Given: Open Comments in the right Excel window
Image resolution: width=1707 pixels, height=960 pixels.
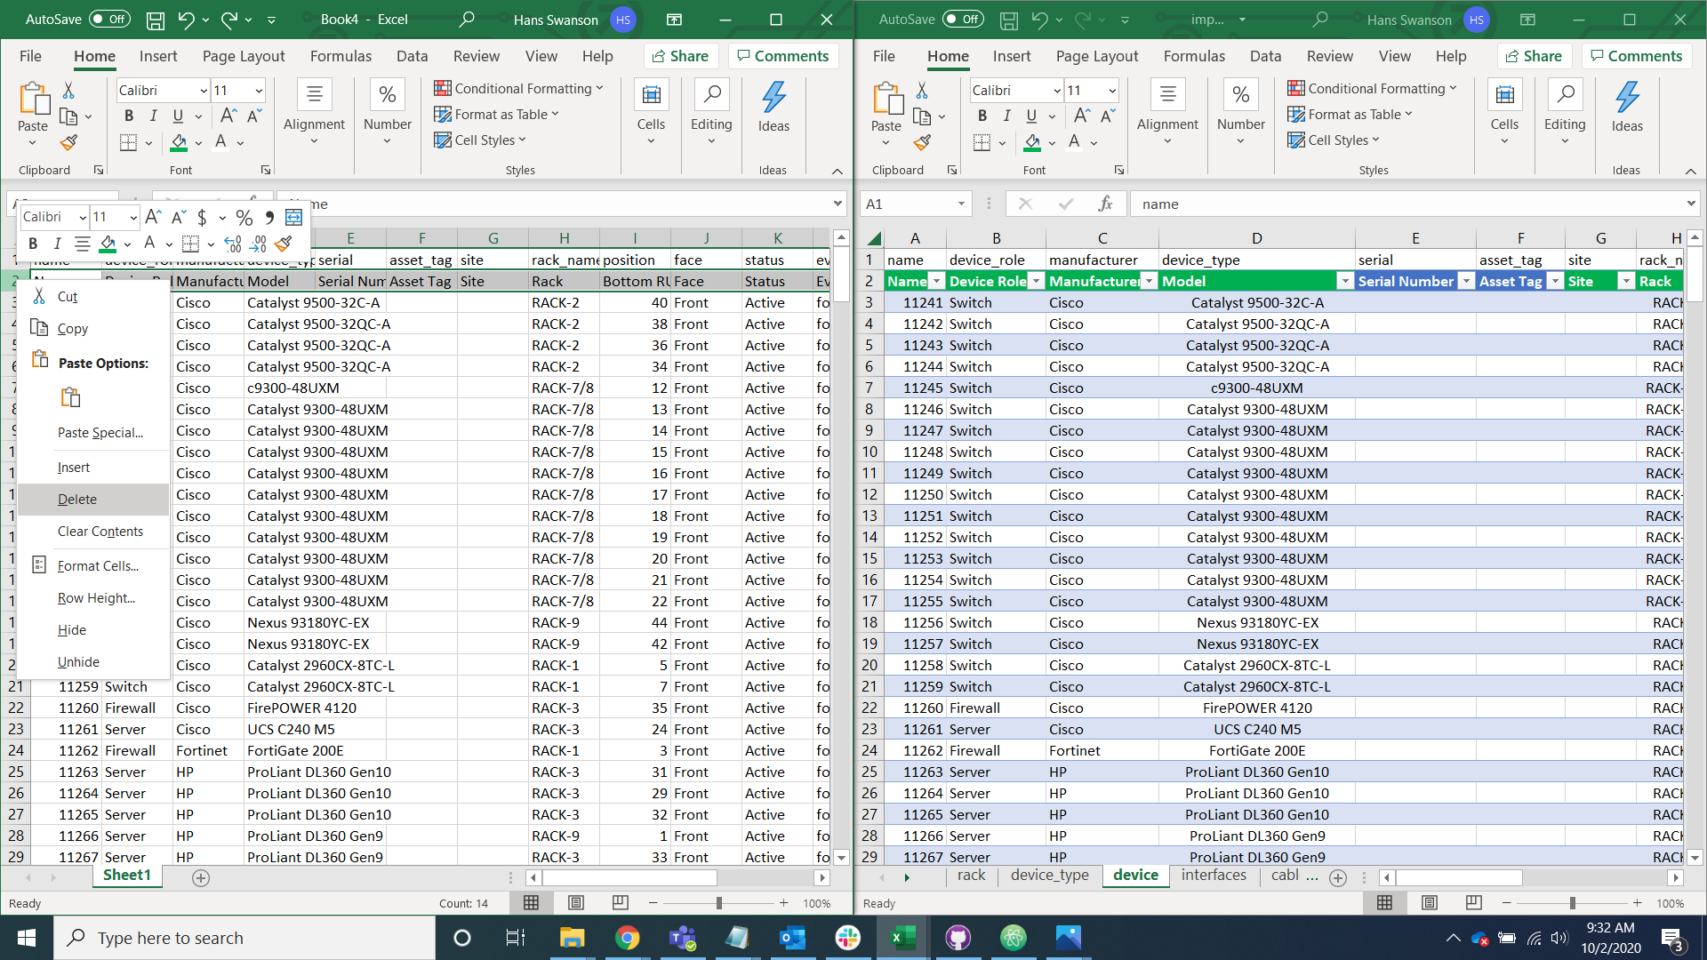Looking at the screenshot, I should 1637,56.
